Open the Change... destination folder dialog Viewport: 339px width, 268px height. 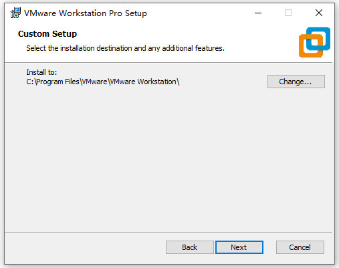click(296, 82)
